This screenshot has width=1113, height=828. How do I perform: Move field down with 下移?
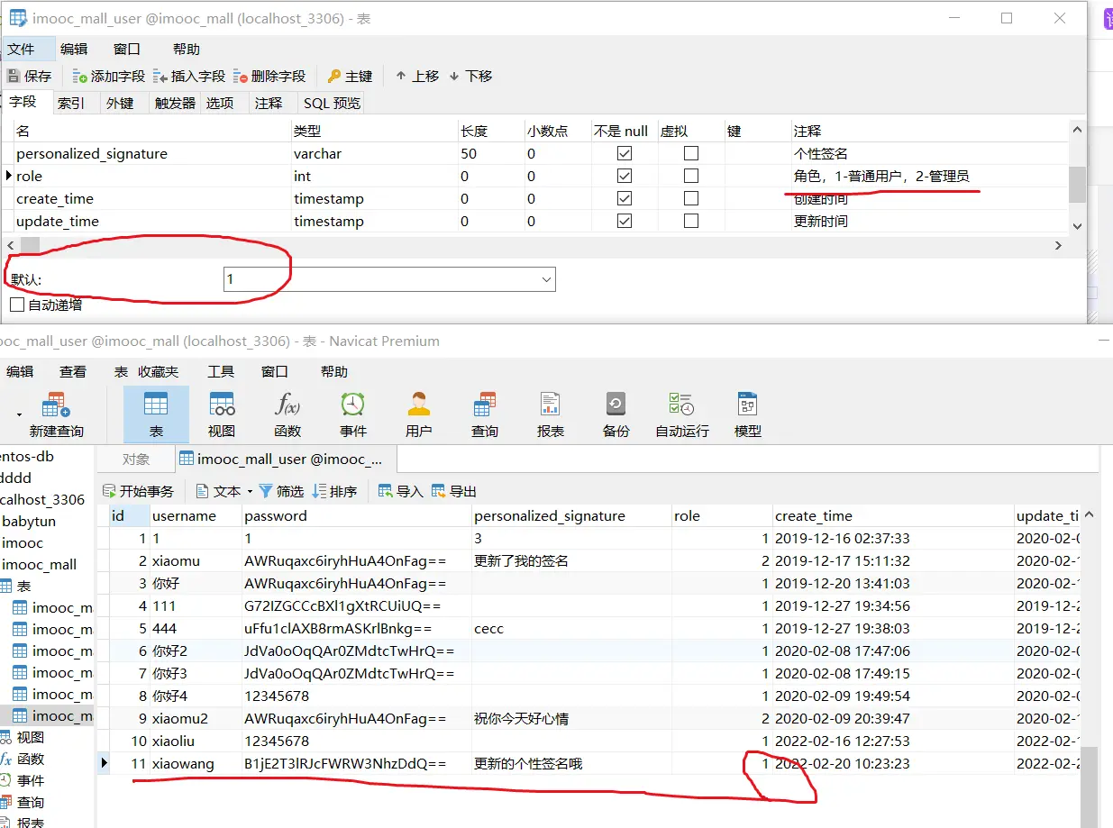(470, 77)
